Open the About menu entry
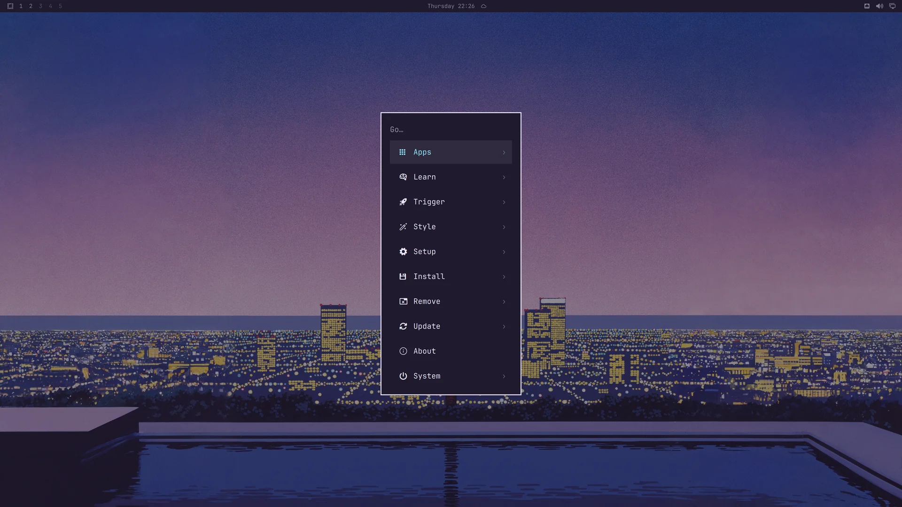This screenshot has width=902, height=507. [x=451, y=351]
